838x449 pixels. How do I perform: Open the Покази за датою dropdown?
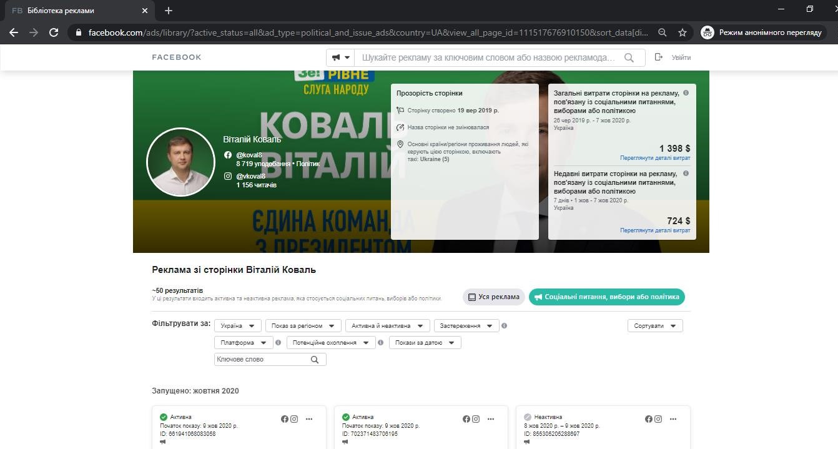tap(425, 343)
